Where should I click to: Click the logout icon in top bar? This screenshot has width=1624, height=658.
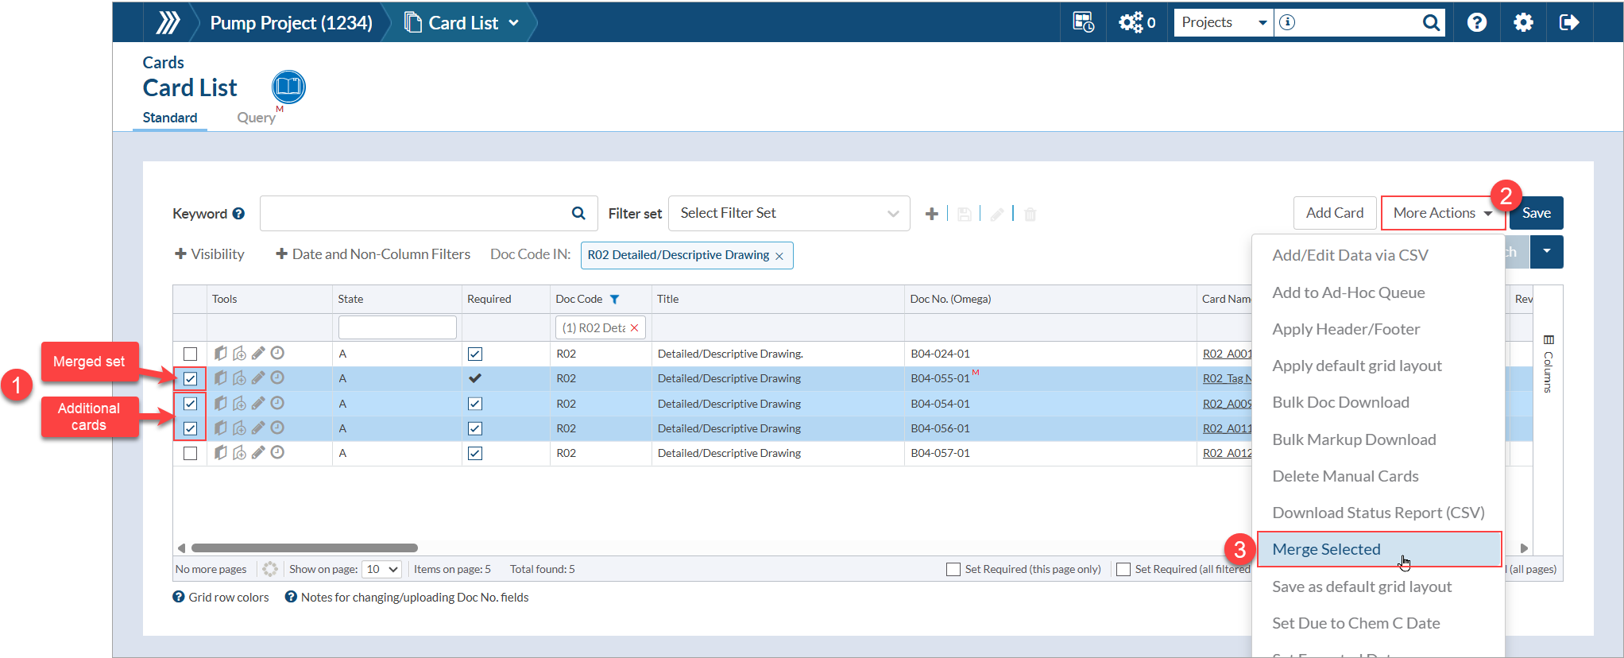pos(1569,22)
